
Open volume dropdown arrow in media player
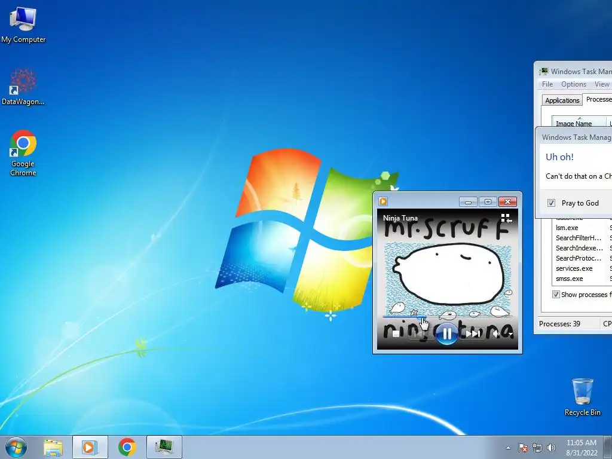coord(510,335)
